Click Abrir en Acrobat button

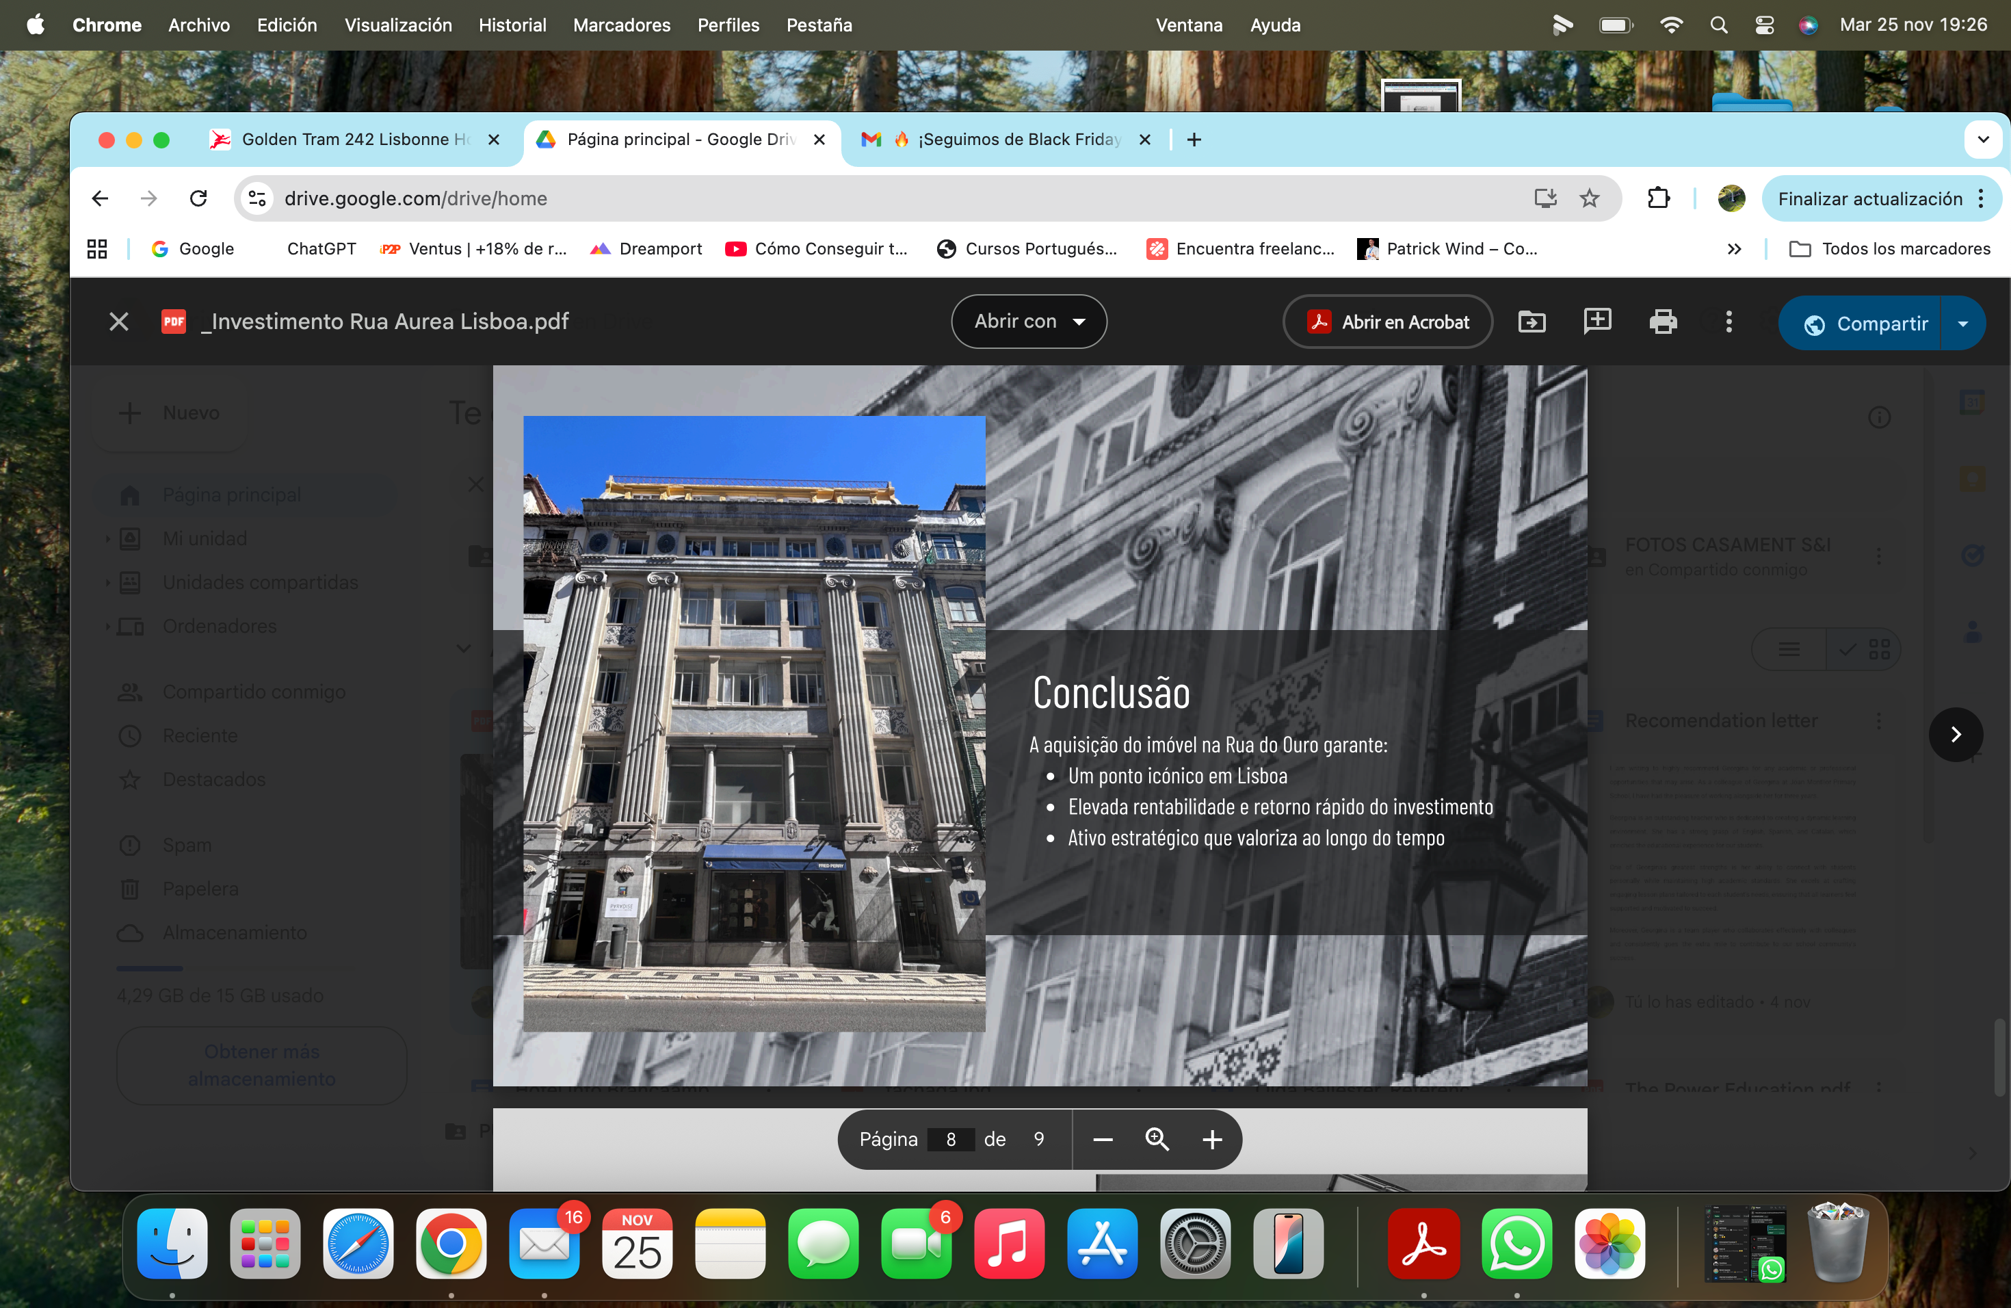click(1387, 322)
